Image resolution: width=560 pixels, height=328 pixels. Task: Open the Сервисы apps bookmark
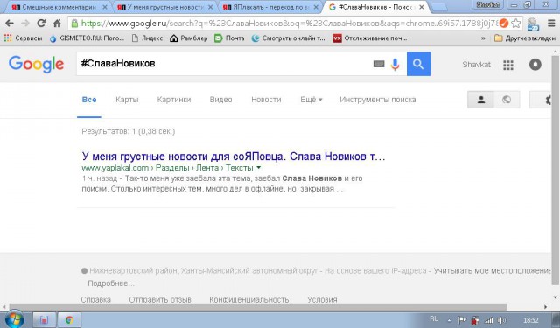pos(24,38)
